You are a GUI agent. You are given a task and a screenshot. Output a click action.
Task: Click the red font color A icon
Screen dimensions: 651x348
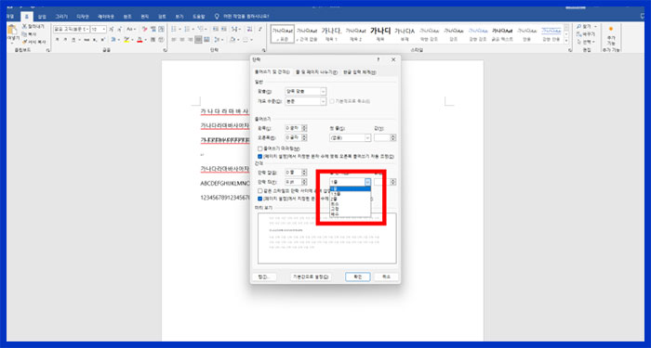point(139,40)
